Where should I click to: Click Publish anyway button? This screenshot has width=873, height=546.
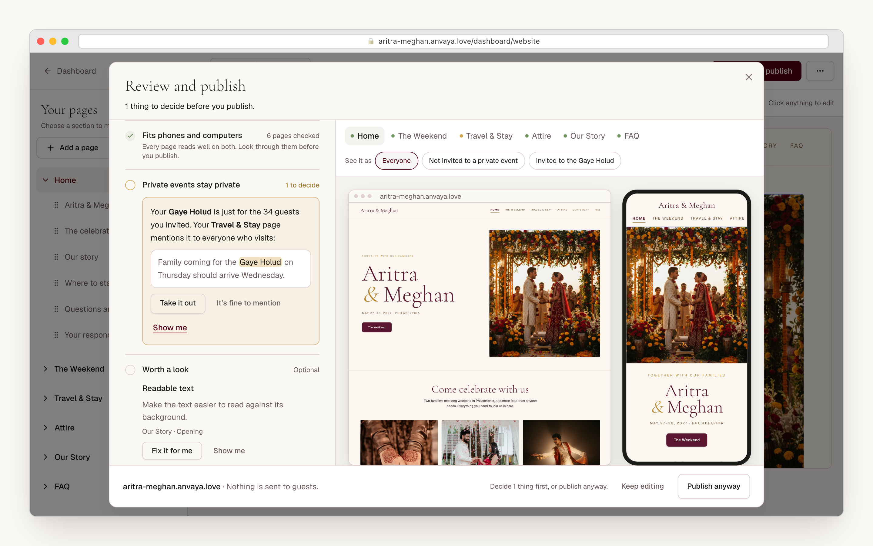click(714, 487)
